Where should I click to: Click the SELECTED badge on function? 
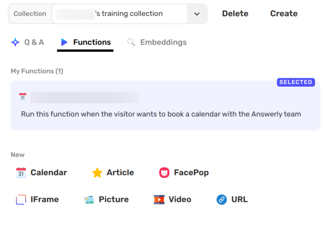pos(295,82)
